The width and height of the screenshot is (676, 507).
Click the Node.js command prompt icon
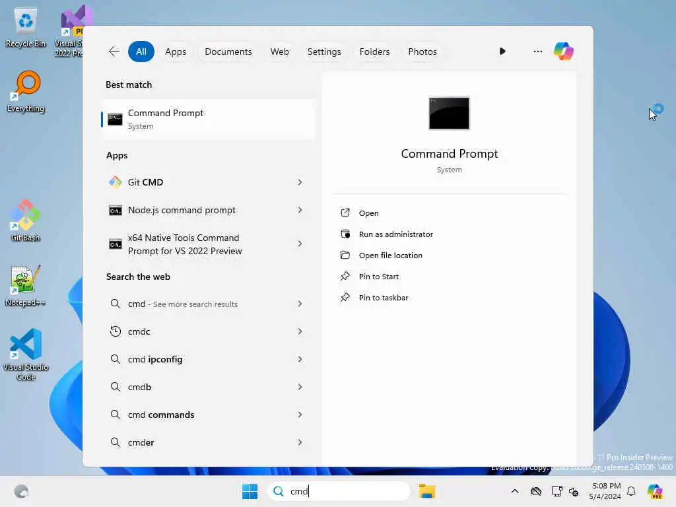[x=115, y=211]
